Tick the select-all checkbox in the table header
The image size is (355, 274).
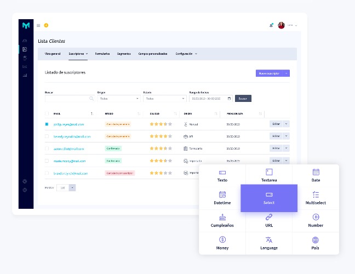pyautogui.click(x=47, y=113)
